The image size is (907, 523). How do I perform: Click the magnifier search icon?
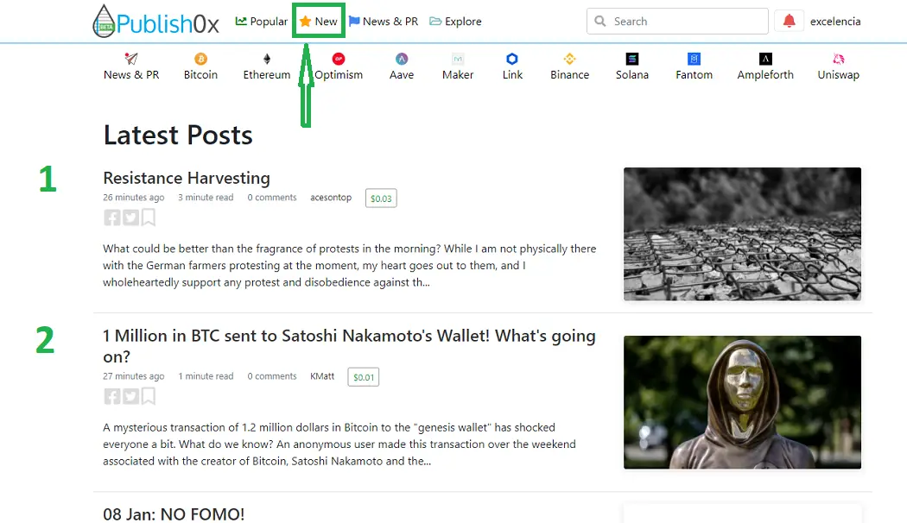click(600, 22)
